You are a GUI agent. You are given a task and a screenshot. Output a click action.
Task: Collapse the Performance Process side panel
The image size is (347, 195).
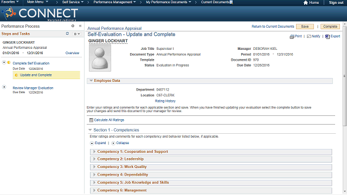pos(80,26)
